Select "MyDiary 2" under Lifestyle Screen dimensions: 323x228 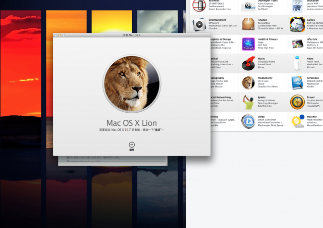[312, 45]
